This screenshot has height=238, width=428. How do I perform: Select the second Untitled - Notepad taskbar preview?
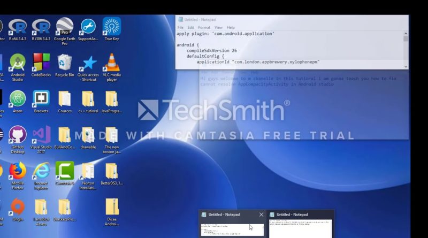pos(300,224)
